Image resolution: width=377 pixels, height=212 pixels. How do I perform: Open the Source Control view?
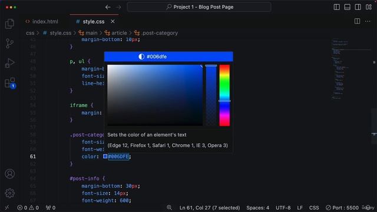click(9, 44)
